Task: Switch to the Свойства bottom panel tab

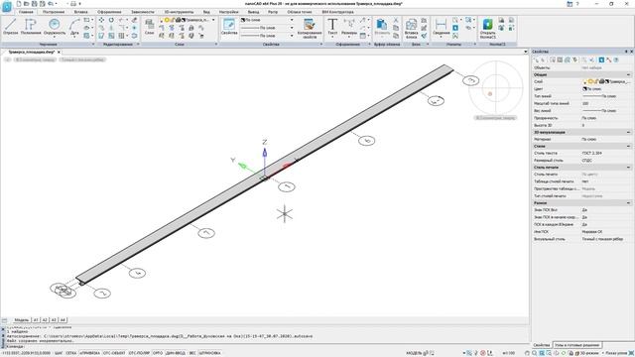Action: [542, 345]
